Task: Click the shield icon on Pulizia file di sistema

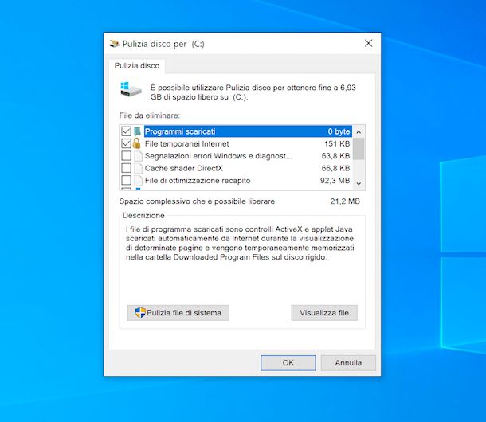Action: click(x=140, y=313)
